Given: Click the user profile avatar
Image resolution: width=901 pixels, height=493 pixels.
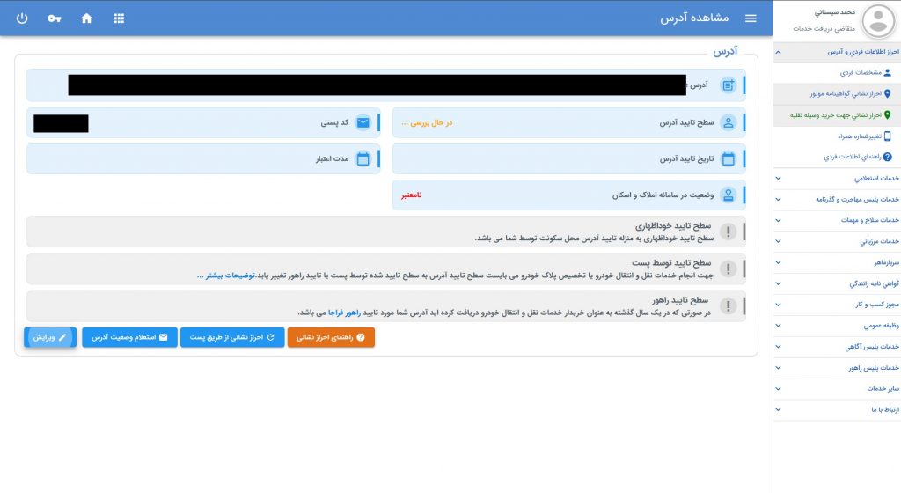Looking at the screenshot, I should [x=877, y=21].
